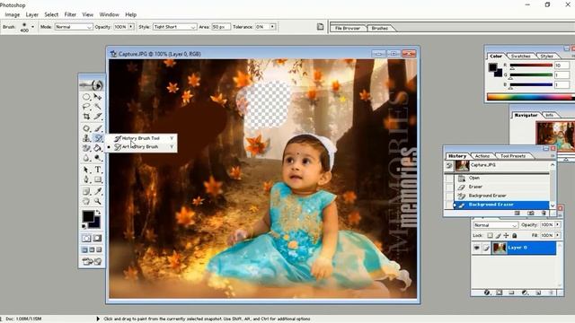This screenshot has height=323, width=575.
Task: Open the Window menu
Action: [110, 14]
